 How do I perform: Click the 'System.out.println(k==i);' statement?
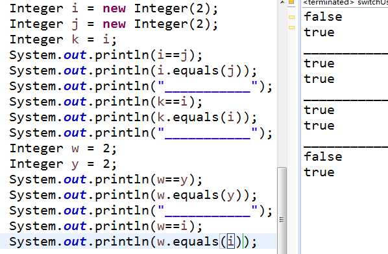tap(106, 102)
